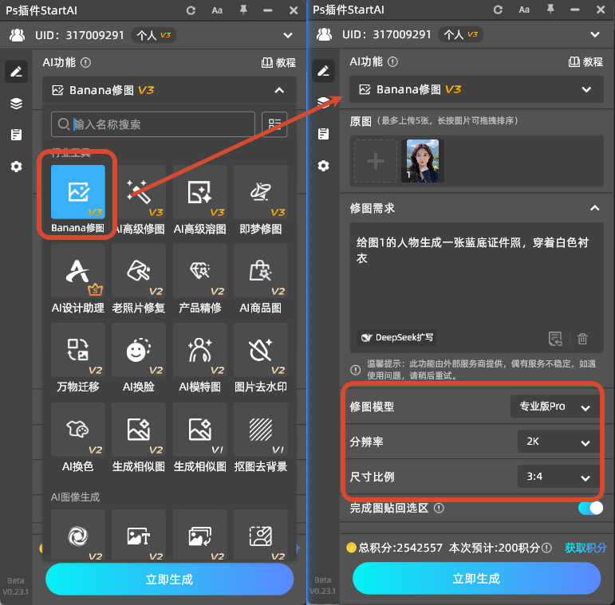Click the list view icon beside search
Screen dimensions: 615x605
[x=274, y=124]
